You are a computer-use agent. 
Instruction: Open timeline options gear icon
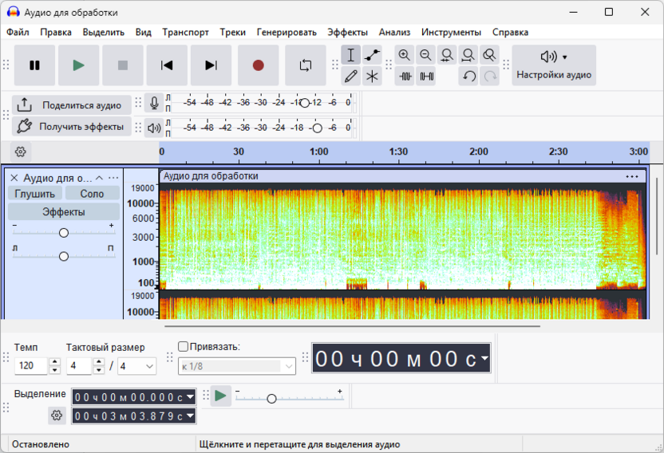(x=20, y=152)
